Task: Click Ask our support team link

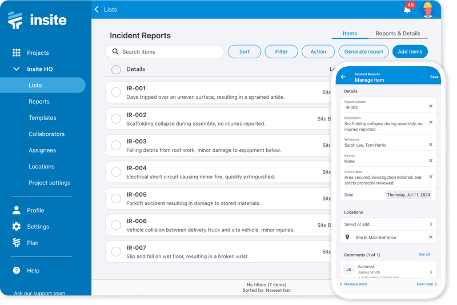Action: pos(39,293)
